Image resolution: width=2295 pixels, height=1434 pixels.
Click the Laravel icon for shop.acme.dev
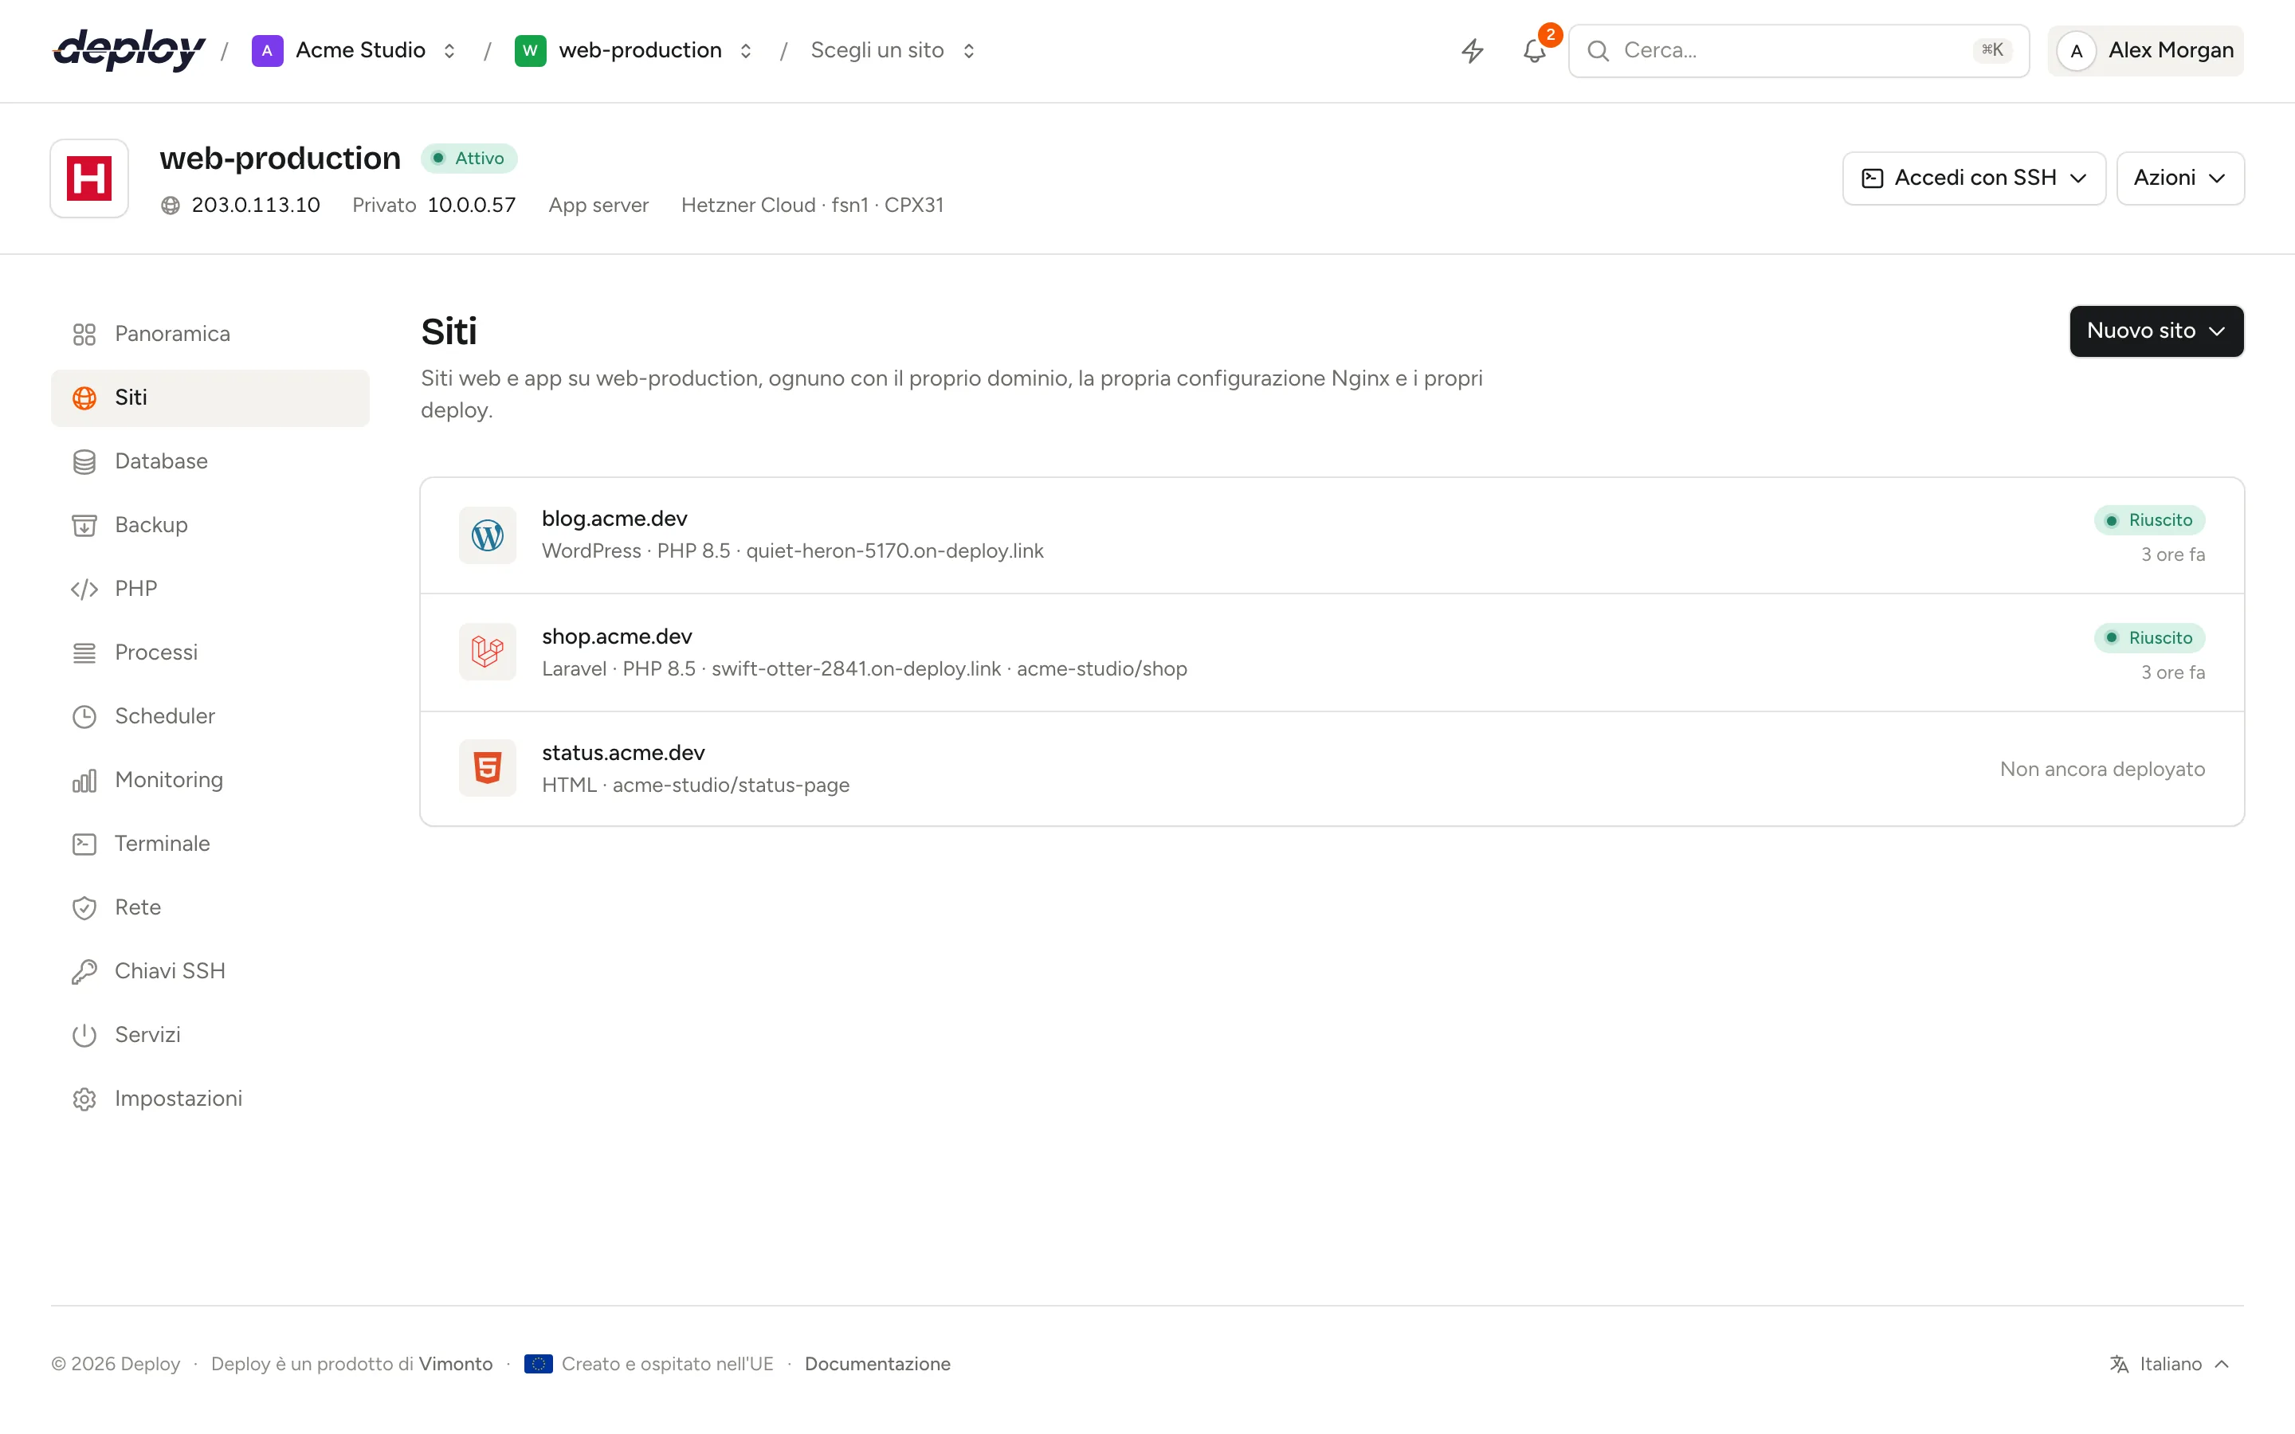pyautogui.click(x=488, y=652)
